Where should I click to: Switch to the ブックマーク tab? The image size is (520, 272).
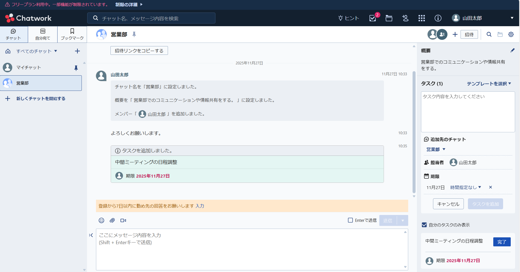(x=72, y=34)
